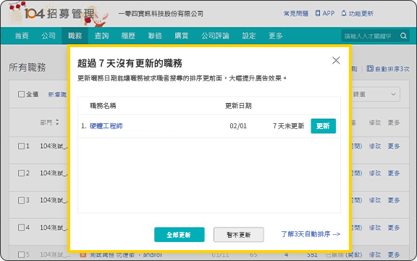Toggle the 全選 checkbox
Viewport: 417px width, 261px height.
coord(21,94)
